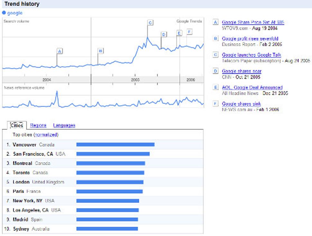
Task: Open the Google shares soar article
Action: pyautogui.click(x=241, y=71)
